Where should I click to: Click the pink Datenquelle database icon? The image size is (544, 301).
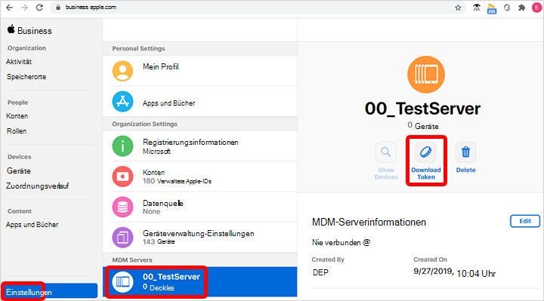(122, 207)
